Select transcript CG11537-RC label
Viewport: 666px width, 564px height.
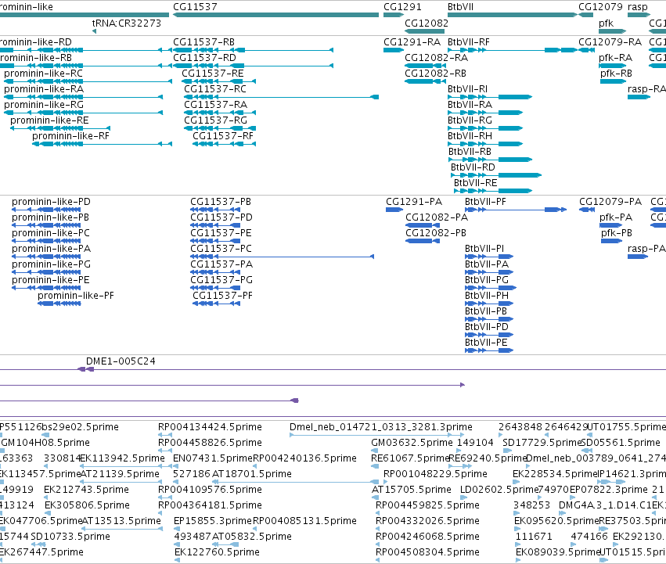click(215, 89)
